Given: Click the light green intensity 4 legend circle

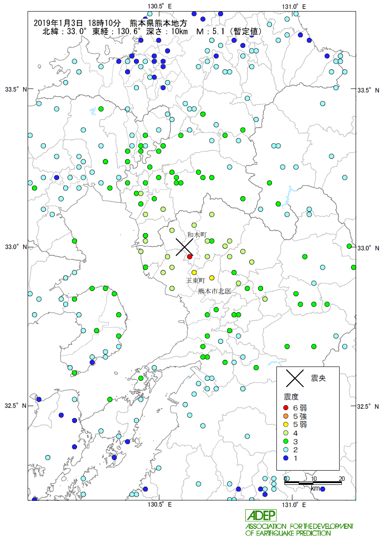Looking at the screenshot, I should coord(286,433).
